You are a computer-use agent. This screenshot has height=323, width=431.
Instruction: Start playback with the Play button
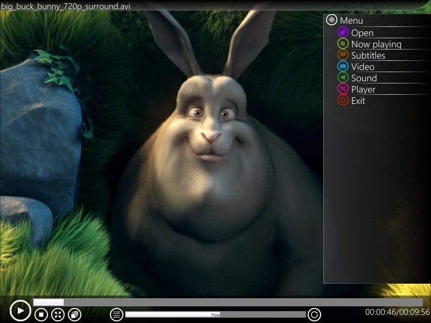pos(20,311)
